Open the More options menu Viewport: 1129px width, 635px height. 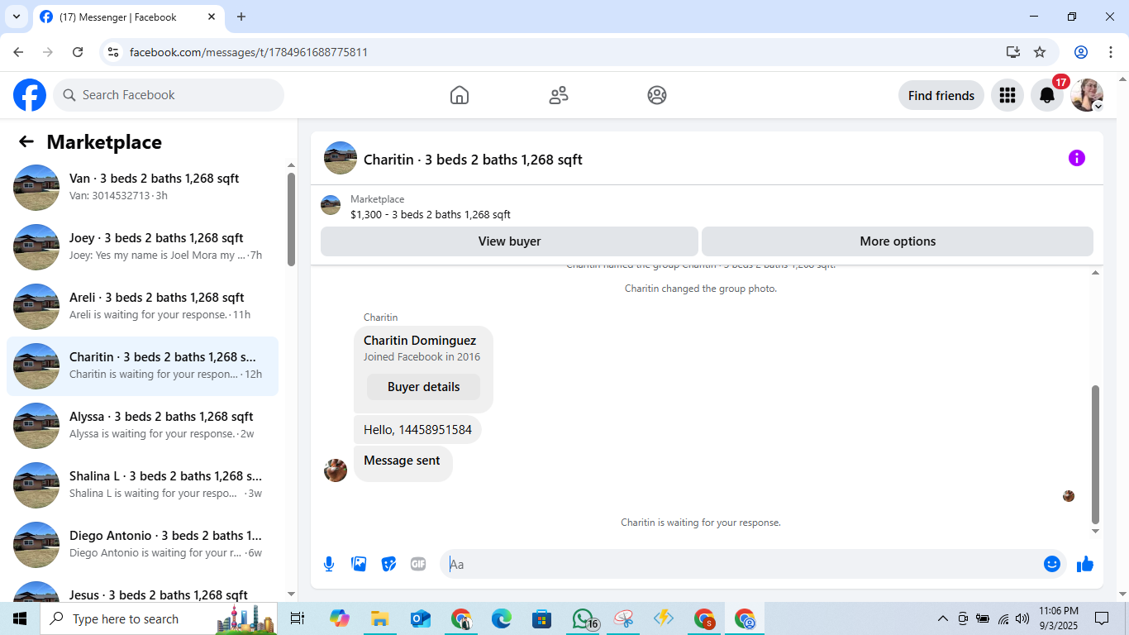point(898,241)
